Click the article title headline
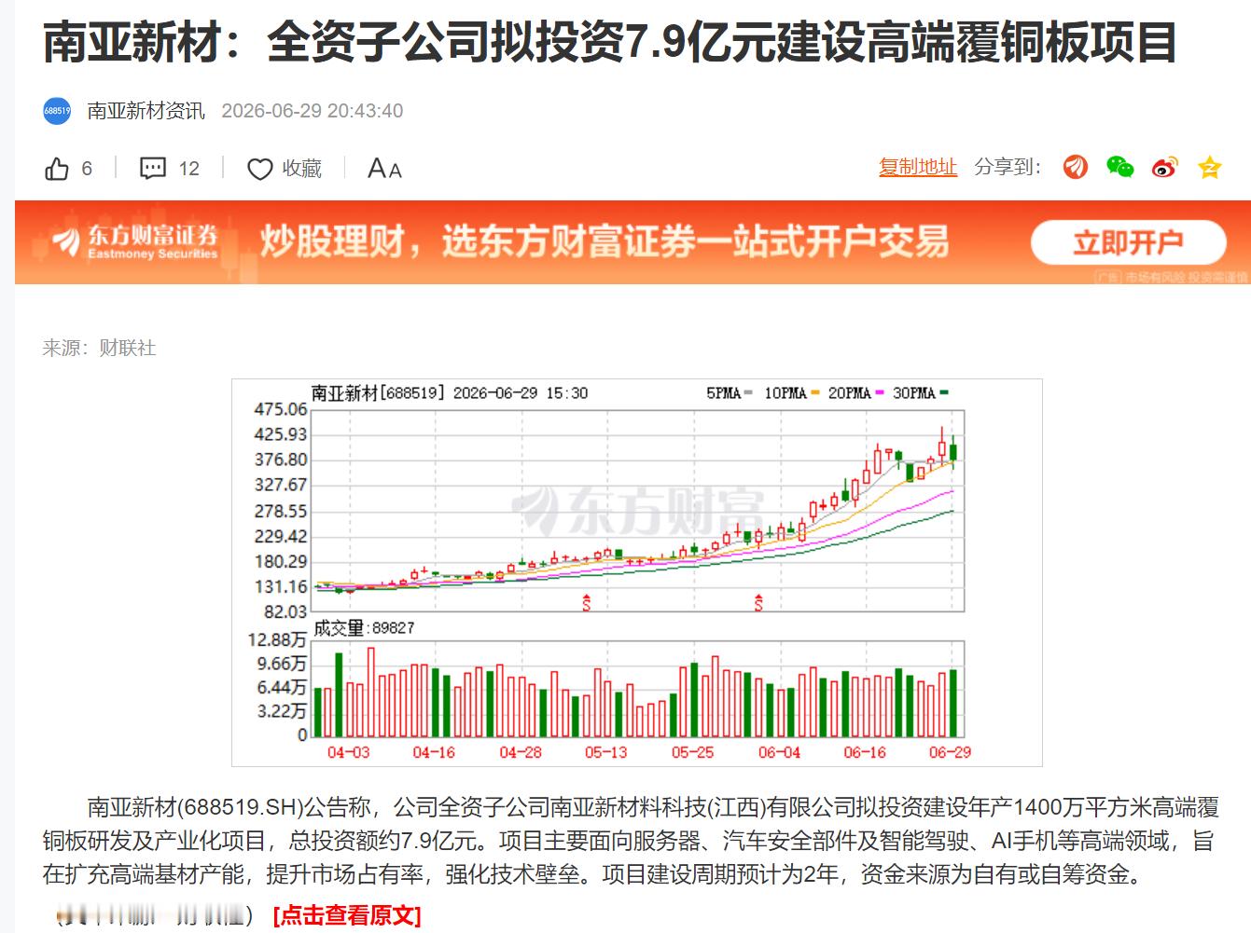This screenshot has width=1251, height=933. [x=609, y=43]
